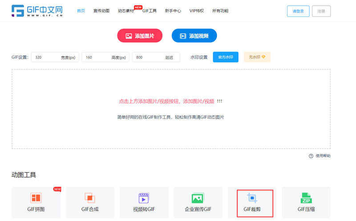The image size is (356, 221).
Task: Click the blue 添加视频 button
Action: (194, 36)
